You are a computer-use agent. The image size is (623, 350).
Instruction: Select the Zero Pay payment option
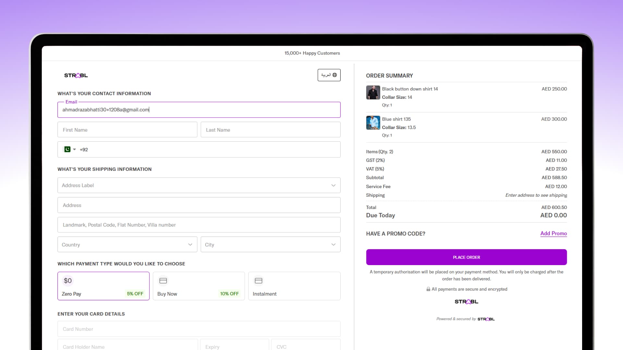pyautogui.click(x=103, y=286)
